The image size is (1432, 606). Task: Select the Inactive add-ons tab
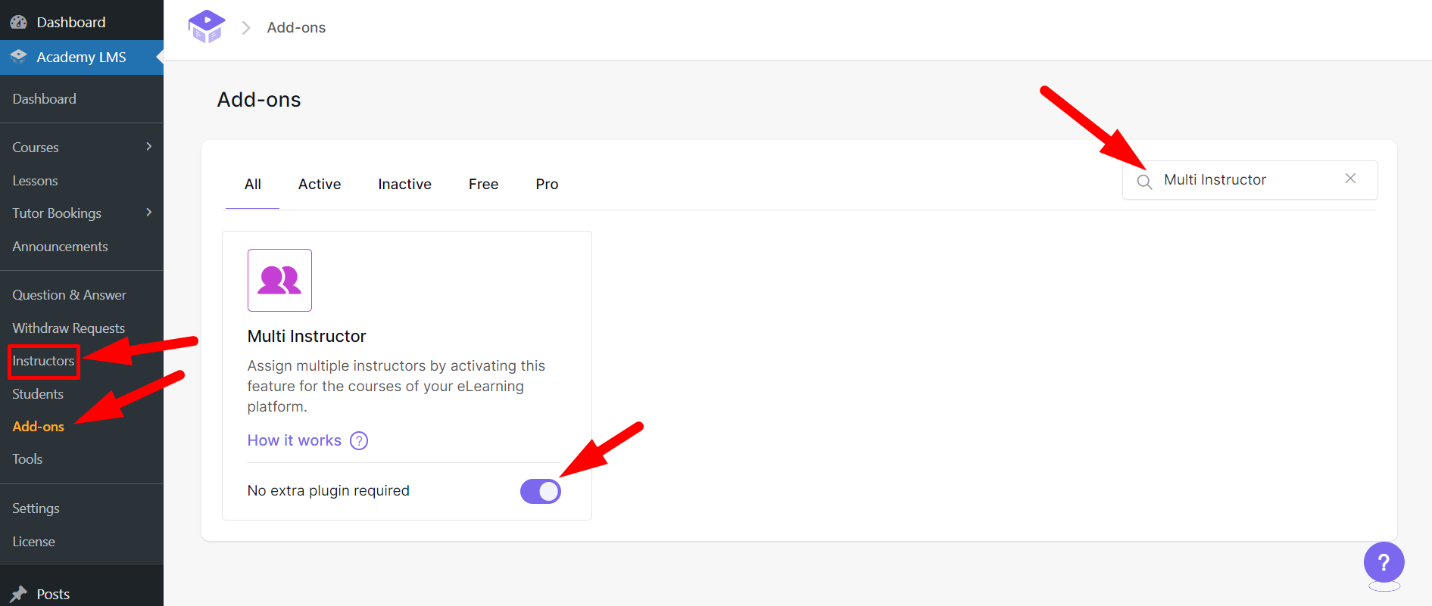pos(404,184)
